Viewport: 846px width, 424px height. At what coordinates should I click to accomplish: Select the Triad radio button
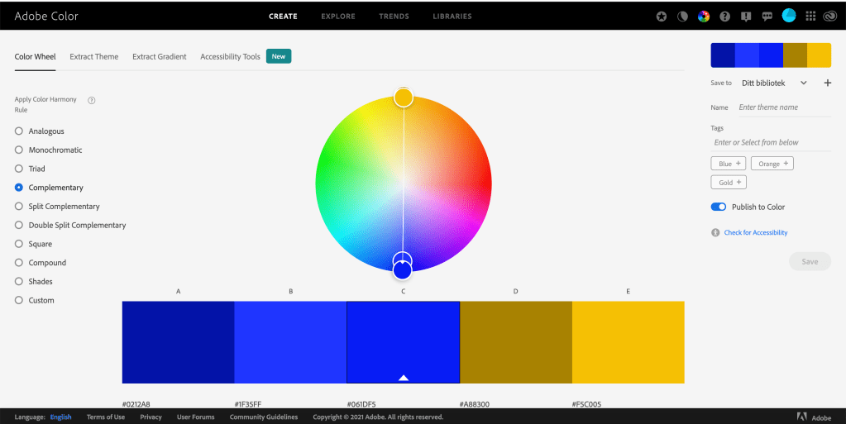pyautogui.click(x=19, y=169)
